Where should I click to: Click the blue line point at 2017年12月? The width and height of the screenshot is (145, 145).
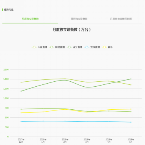point(21,121)
